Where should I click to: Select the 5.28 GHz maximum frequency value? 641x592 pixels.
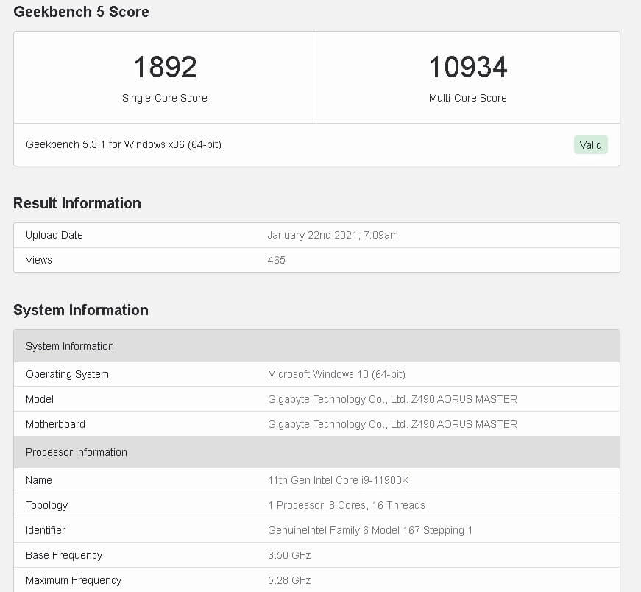pos(289,580)
